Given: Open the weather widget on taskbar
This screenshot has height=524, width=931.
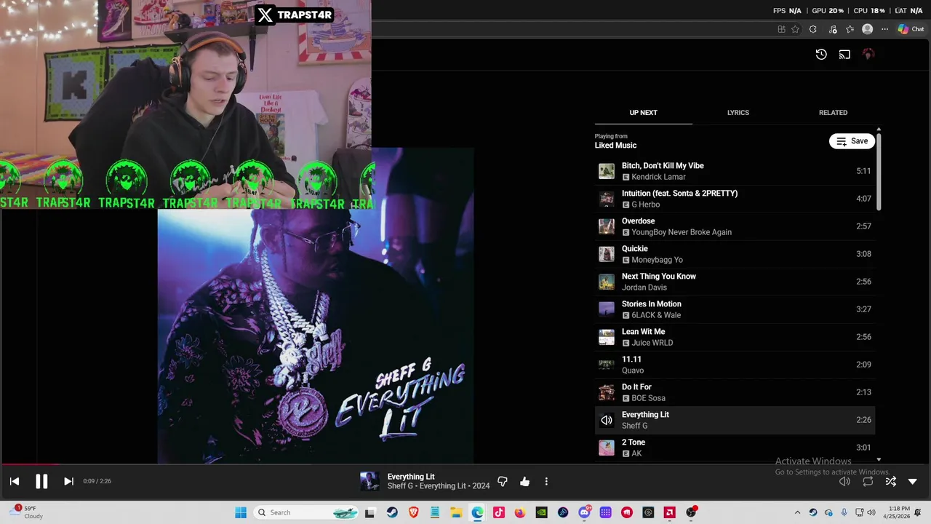Looking at the screenshot, I should [x=28, y=512].
